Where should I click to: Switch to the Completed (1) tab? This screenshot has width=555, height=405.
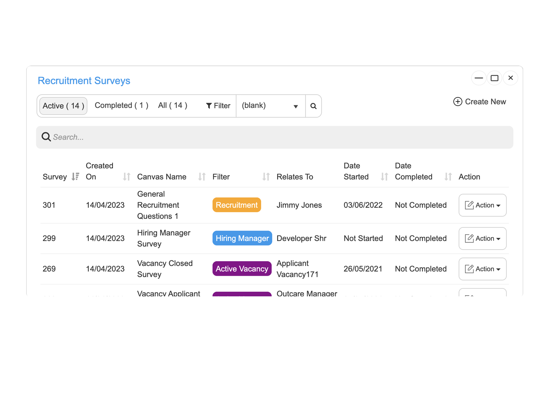pyautogui.click(x=121, y=105)
